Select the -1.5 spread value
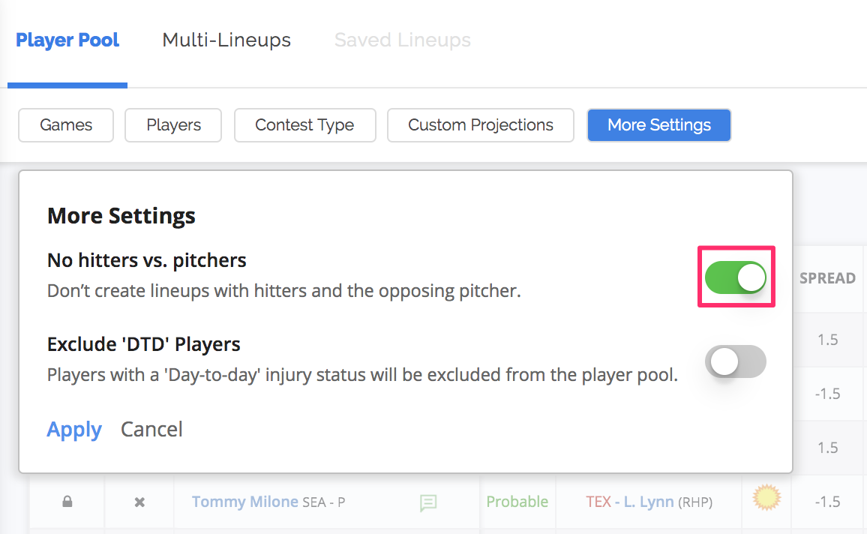The height and width of the screenshot is (534, 867). point(827,502)
